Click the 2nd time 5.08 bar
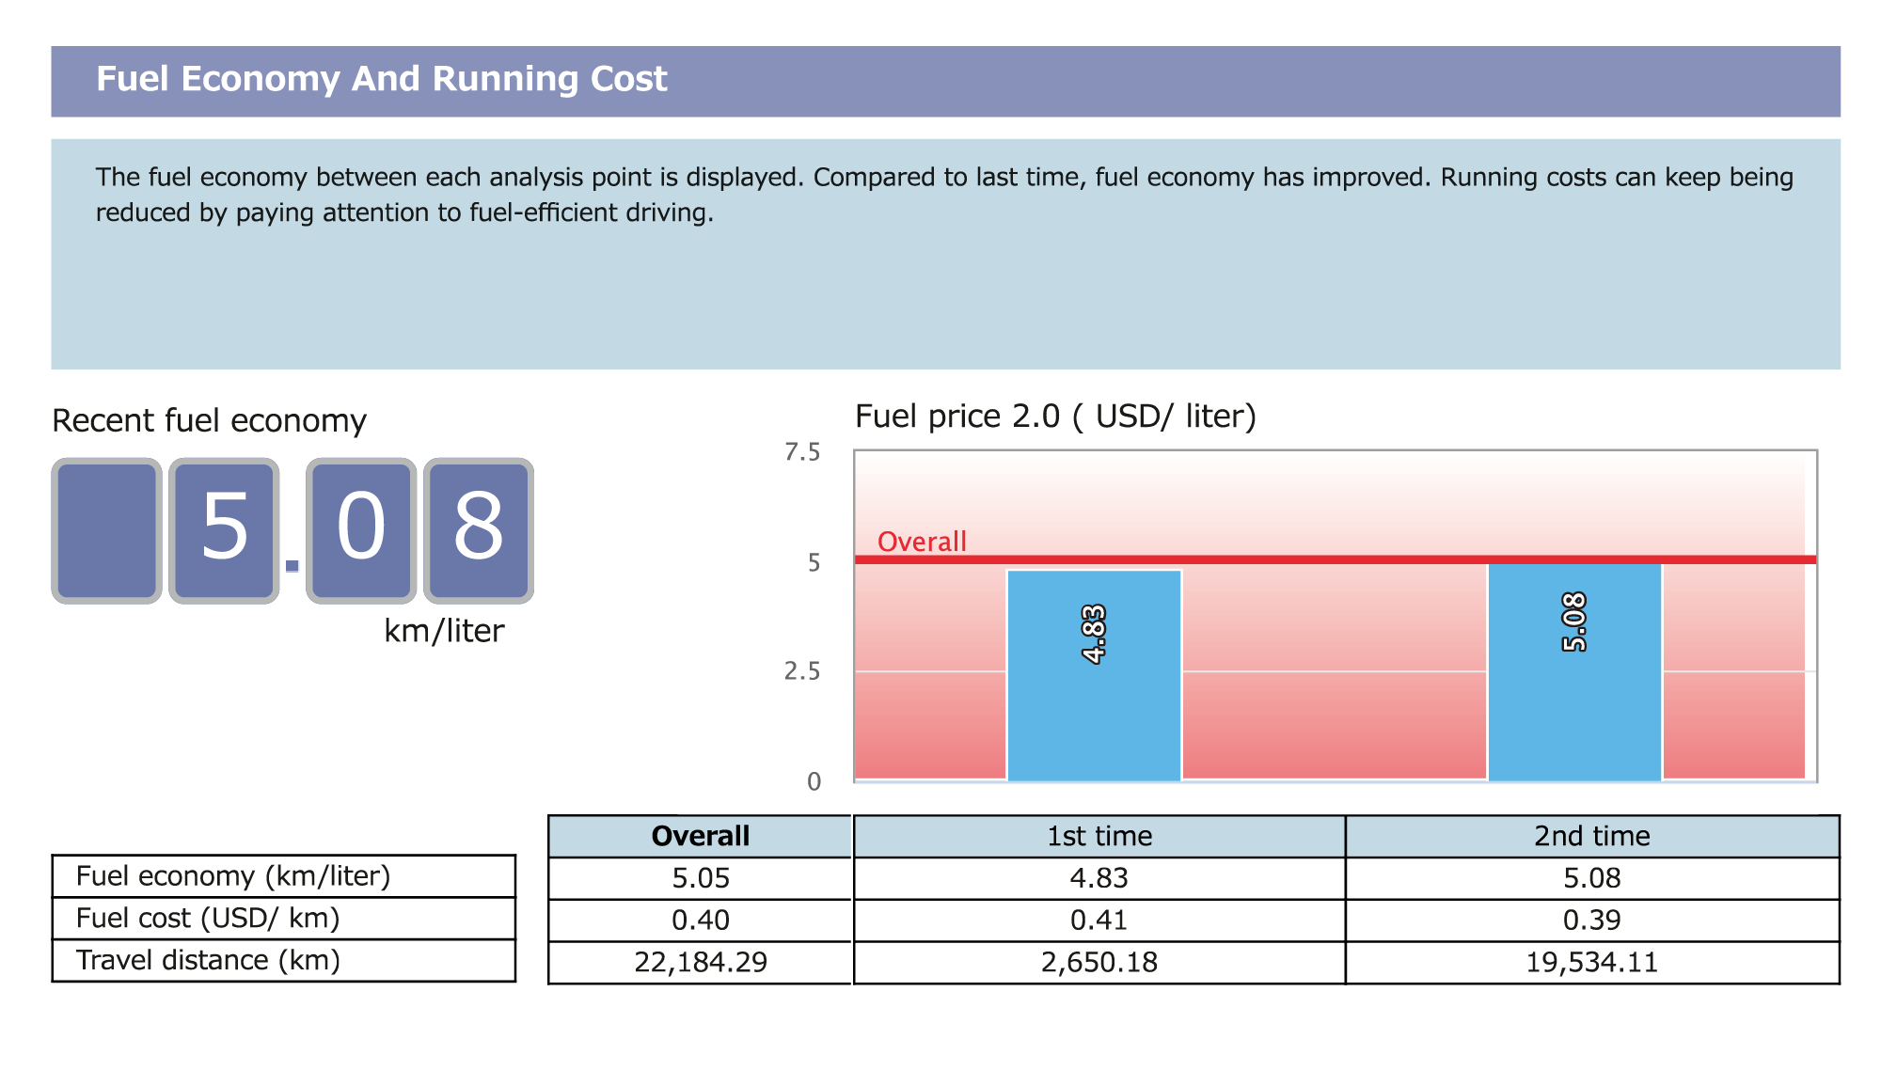Image resolution: width=1881 pixels, height=1070 pixels. coord(1574,671)
